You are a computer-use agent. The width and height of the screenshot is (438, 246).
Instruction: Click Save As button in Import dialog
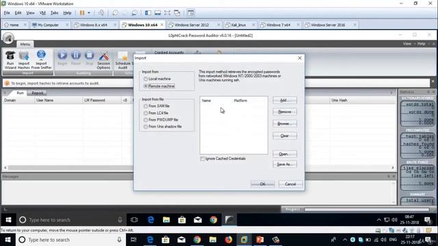[x=285, y=164]
